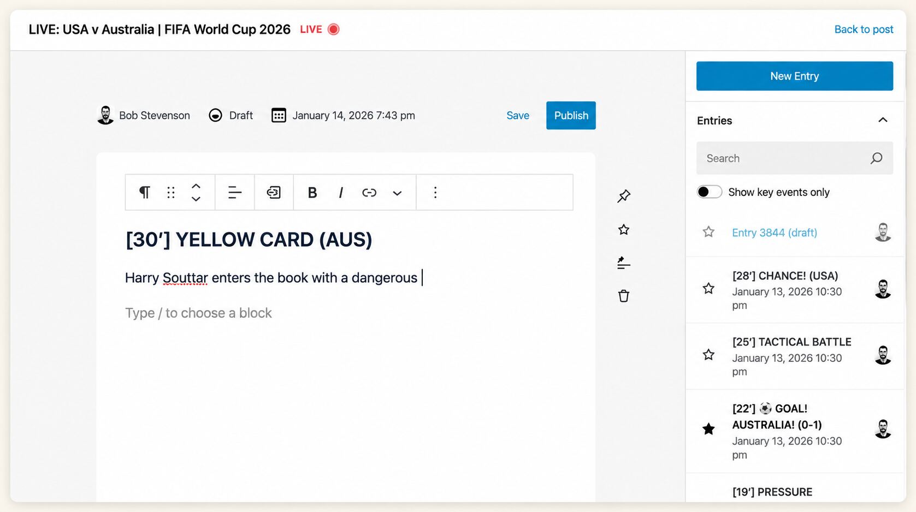Click the search magnifier icon
Viewport: 916px width, 512px height.
[877, 158]
